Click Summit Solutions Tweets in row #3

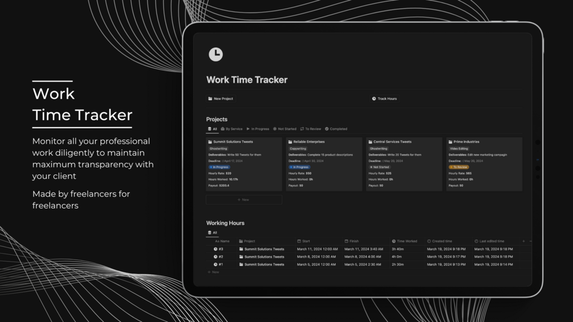point(264,249)
